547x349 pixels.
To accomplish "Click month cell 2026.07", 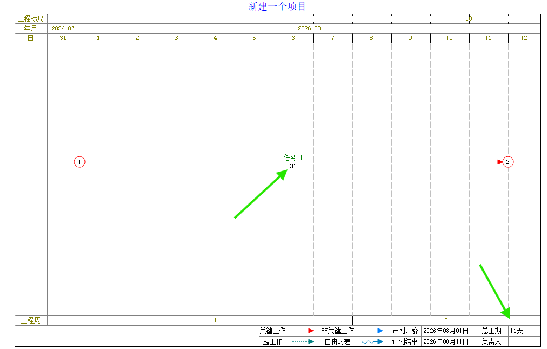I will click(63, 28).
